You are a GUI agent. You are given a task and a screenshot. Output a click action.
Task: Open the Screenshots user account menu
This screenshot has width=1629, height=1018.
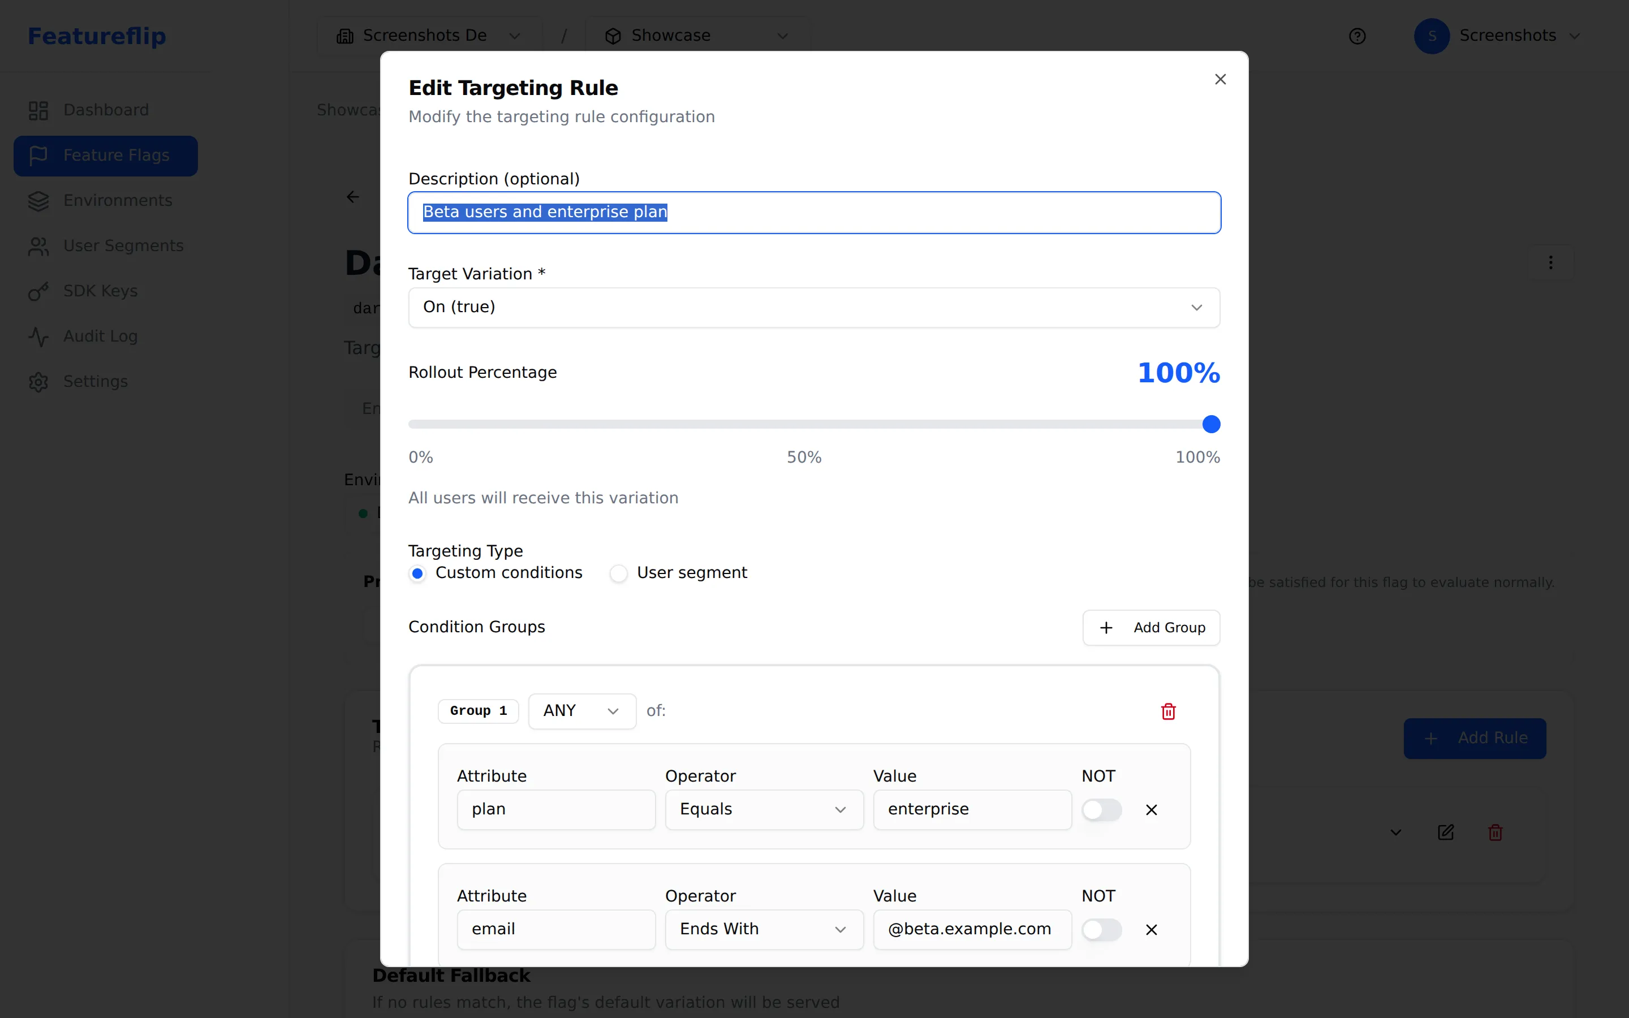click(x=1497, y=36)
